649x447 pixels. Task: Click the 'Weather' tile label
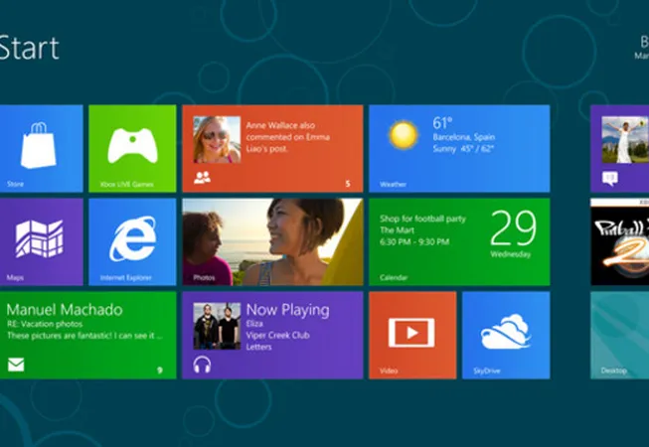394,185
